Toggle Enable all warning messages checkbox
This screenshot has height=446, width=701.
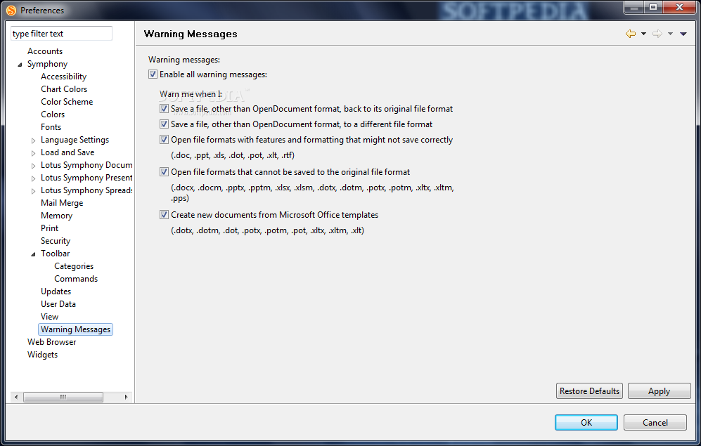point(153,74)
